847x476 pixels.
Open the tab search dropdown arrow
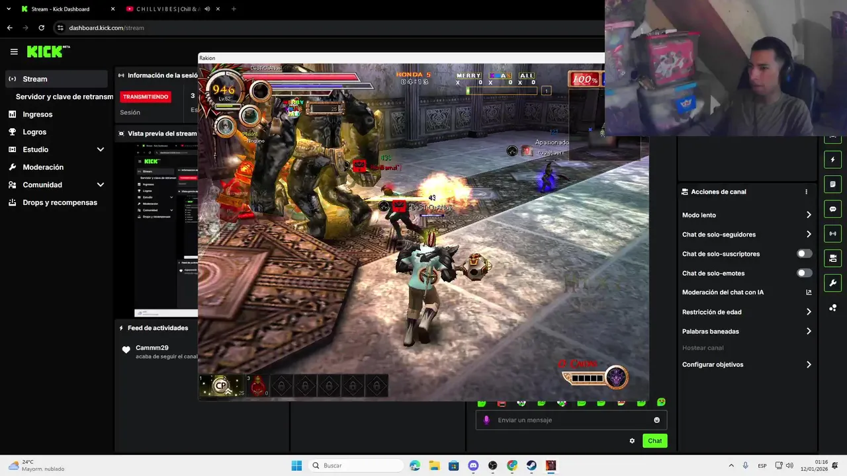[x=9, y=9]
